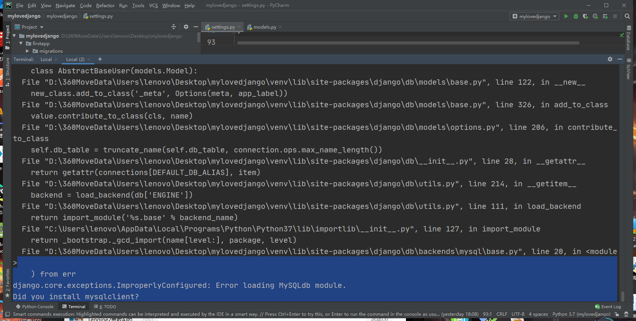Viewport: 636px width, 321px height.
Task: Open the Navigate menu
Action: [65, 5]
